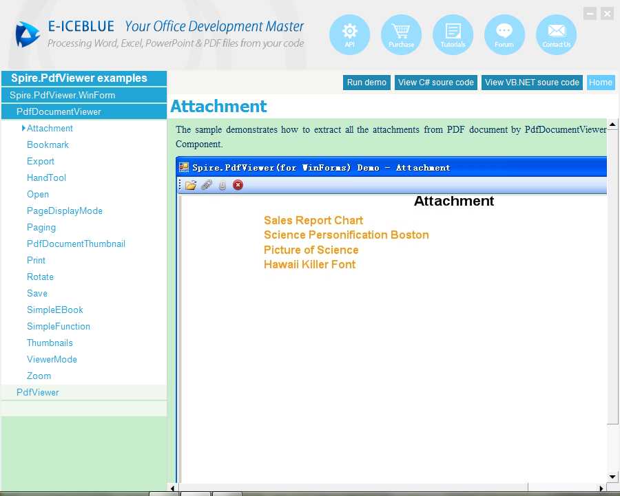Select Save example

pos(37,294)
